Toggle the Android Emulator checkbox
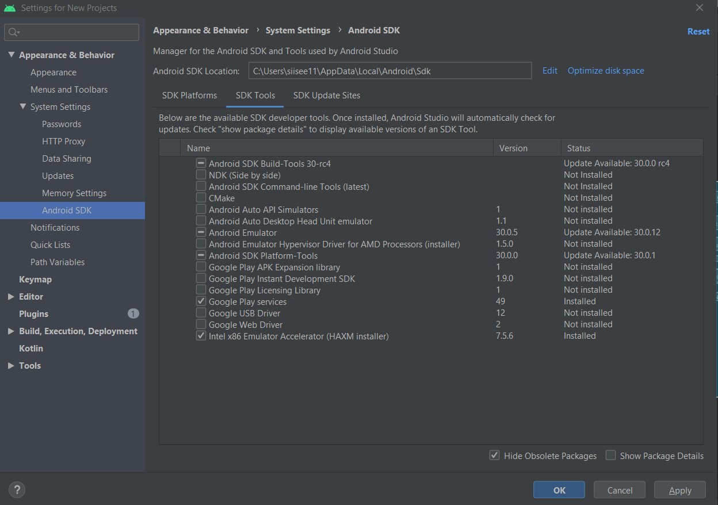The image size is (718, 505). tap(201, 232)
